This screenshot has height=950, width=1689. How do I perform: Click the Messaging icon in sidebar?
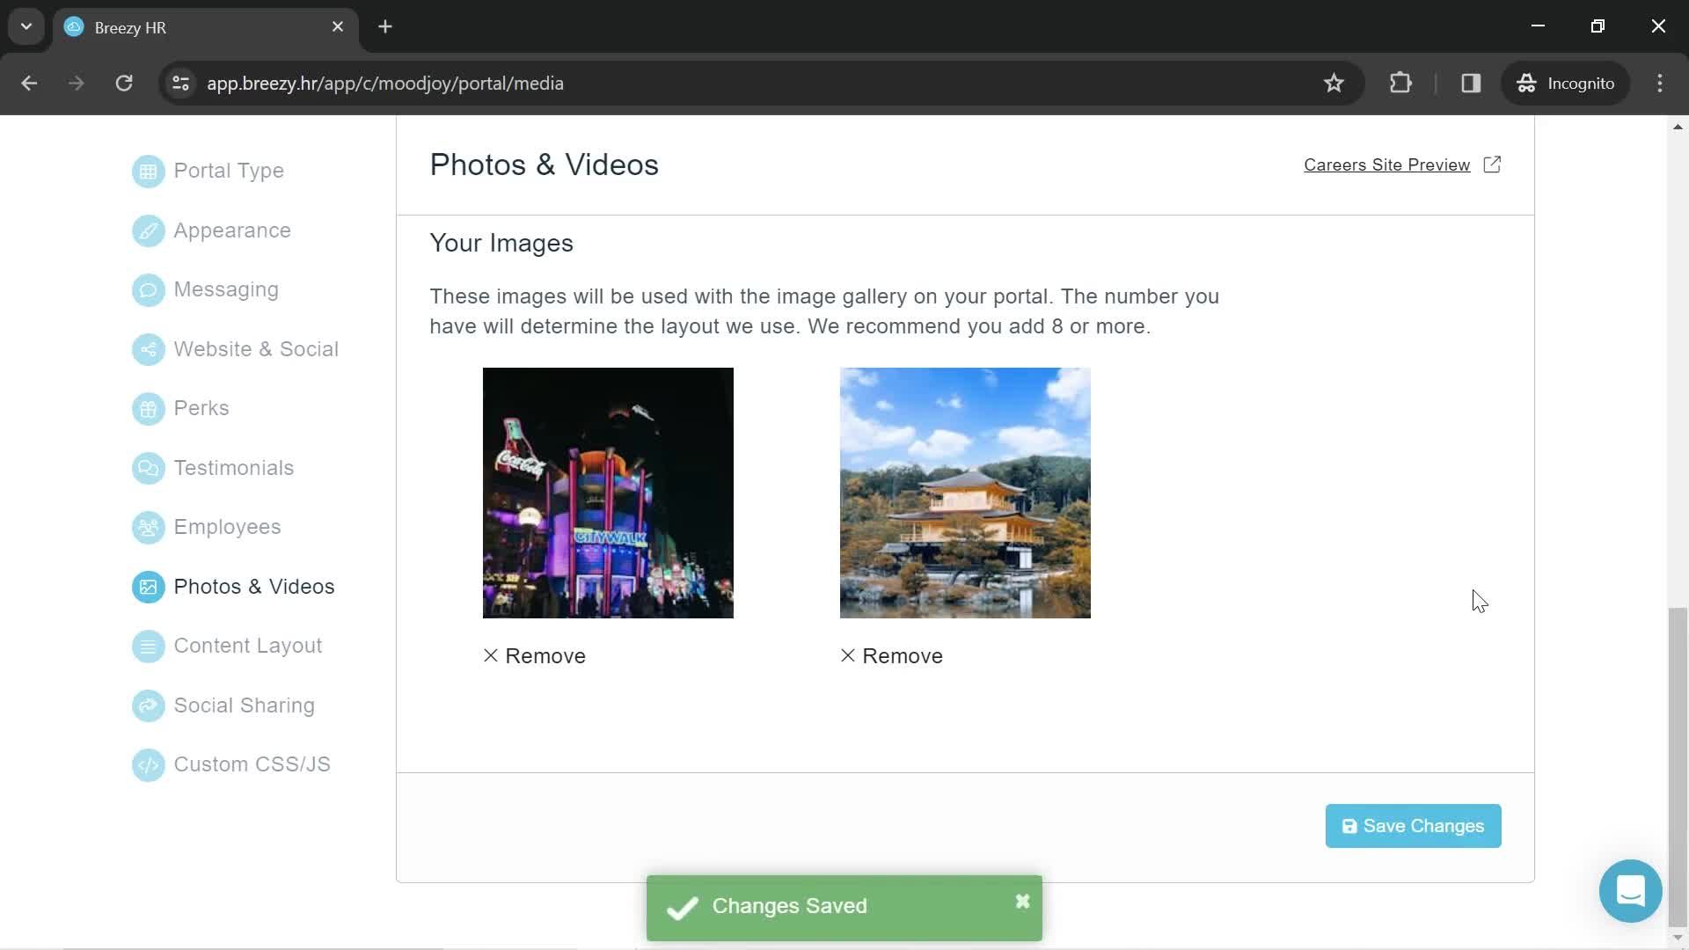click(x=147, y=290)
